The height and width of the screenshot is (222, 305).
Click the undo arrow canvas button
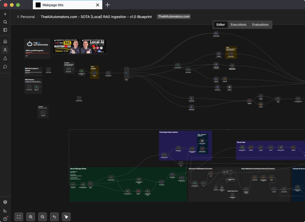point(55,217)
